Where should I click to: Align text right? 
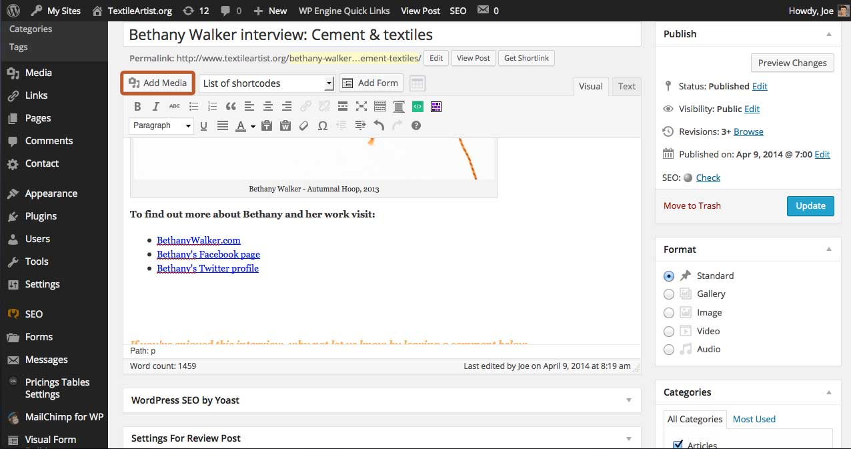[x=287, y=106]
